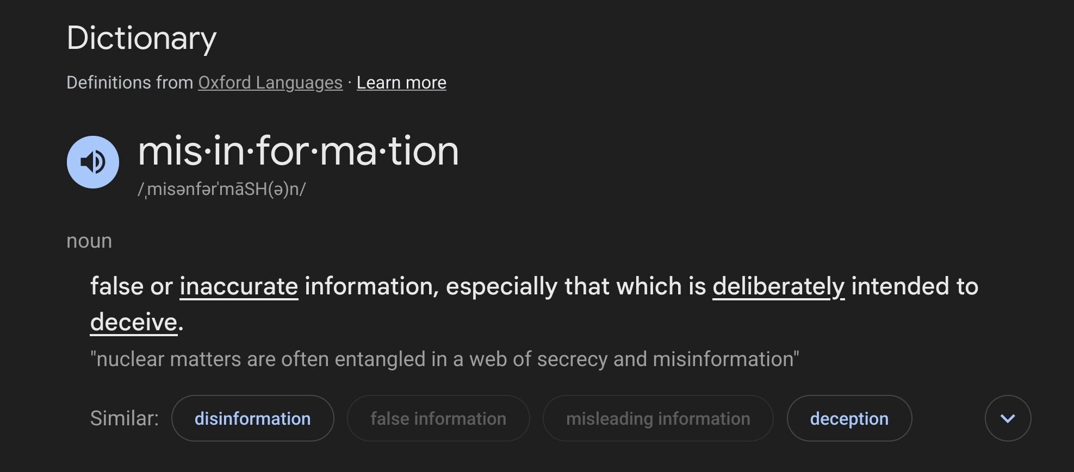Click the phonetic transcription text
This screenshot has width=1074, height=472.
point(222,189)
